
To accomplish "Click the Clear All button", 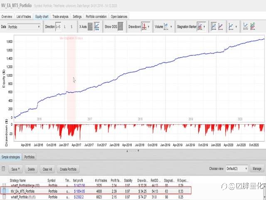I will 47,169.
